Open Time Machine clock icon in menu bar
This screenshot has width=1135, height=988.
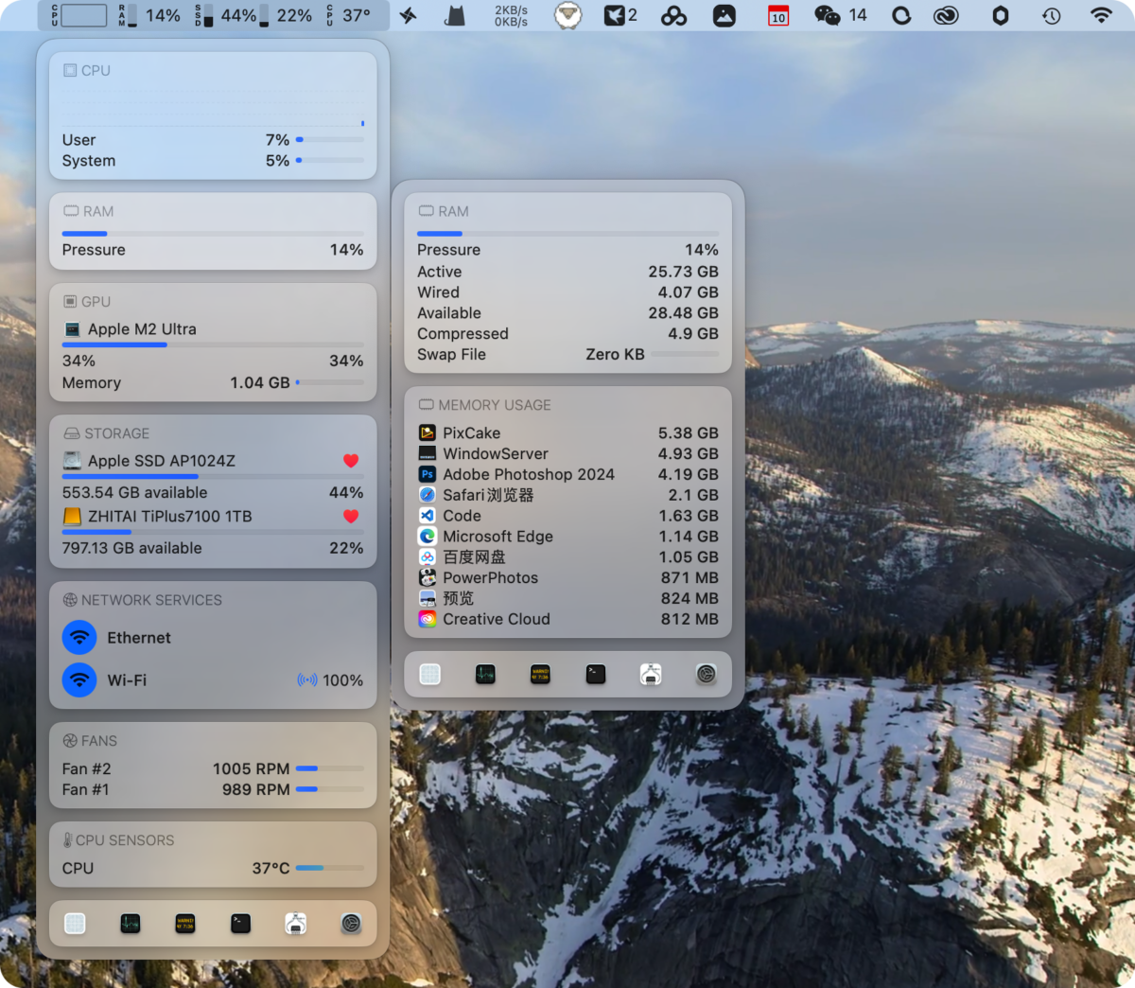click(1051, 15)
